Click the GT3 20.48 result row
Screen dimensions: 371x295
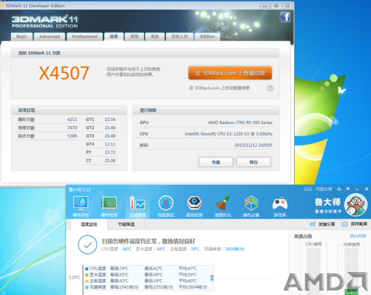click(101, 136)
